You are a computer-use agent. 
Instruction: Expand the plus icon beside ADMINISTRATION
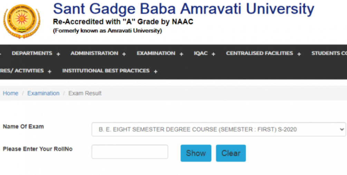click(124, 54)
